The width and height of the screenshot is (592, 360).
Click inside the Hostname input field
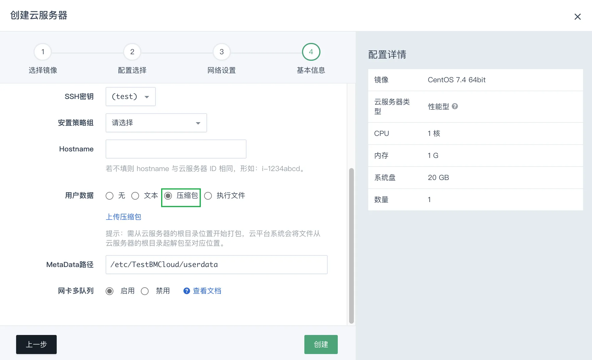175,149
